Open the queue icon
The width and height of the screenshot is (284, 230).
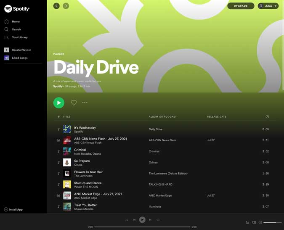pyautogui.click(x=247, y=222)
